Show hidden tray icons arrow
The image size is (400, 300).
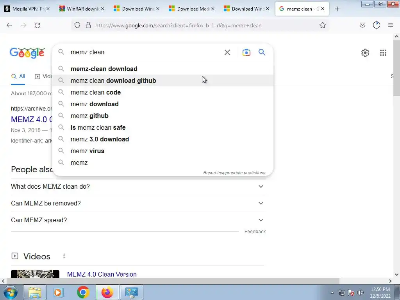coord(332,293)
